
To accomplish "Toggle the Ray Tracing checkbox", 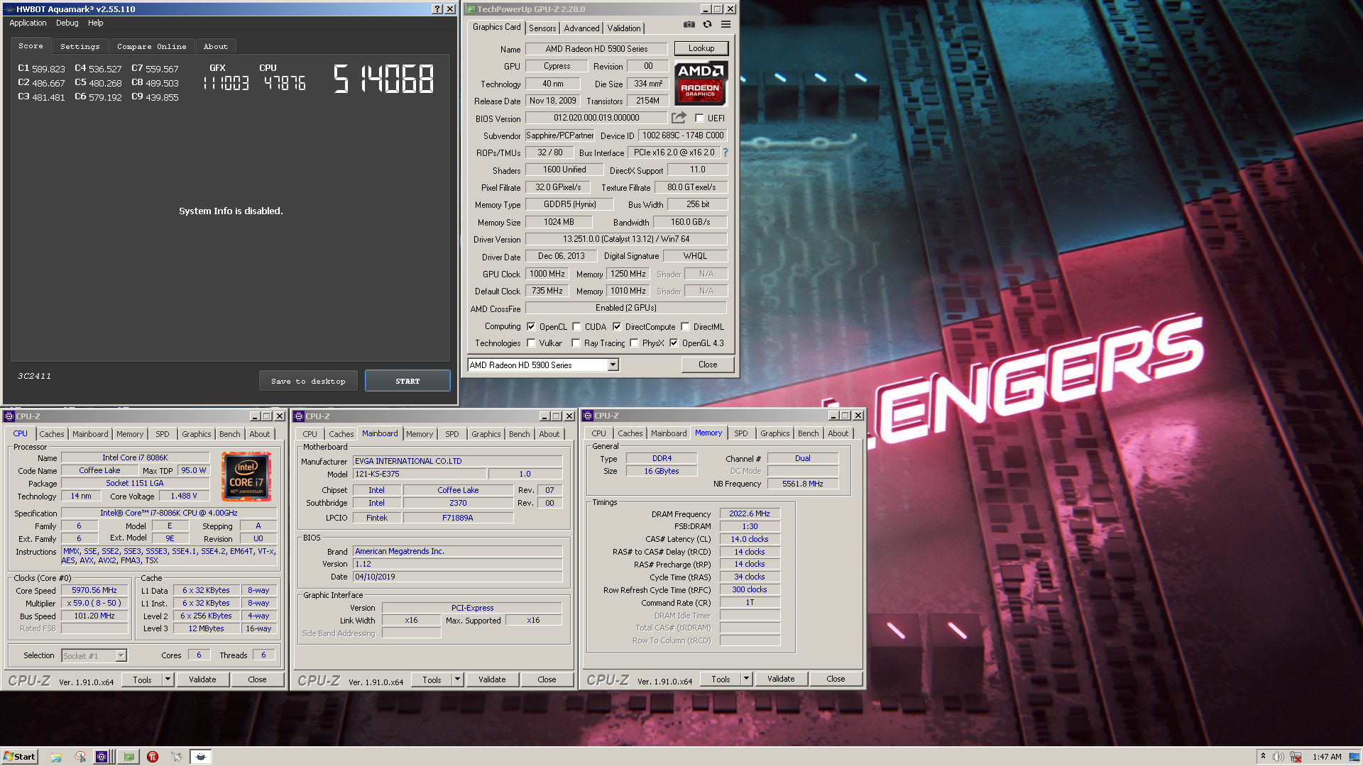I will tap(576, 343).
